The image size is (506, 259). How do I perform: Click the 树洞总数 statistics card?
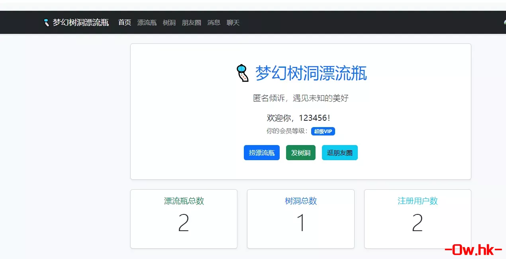point(300,219)
